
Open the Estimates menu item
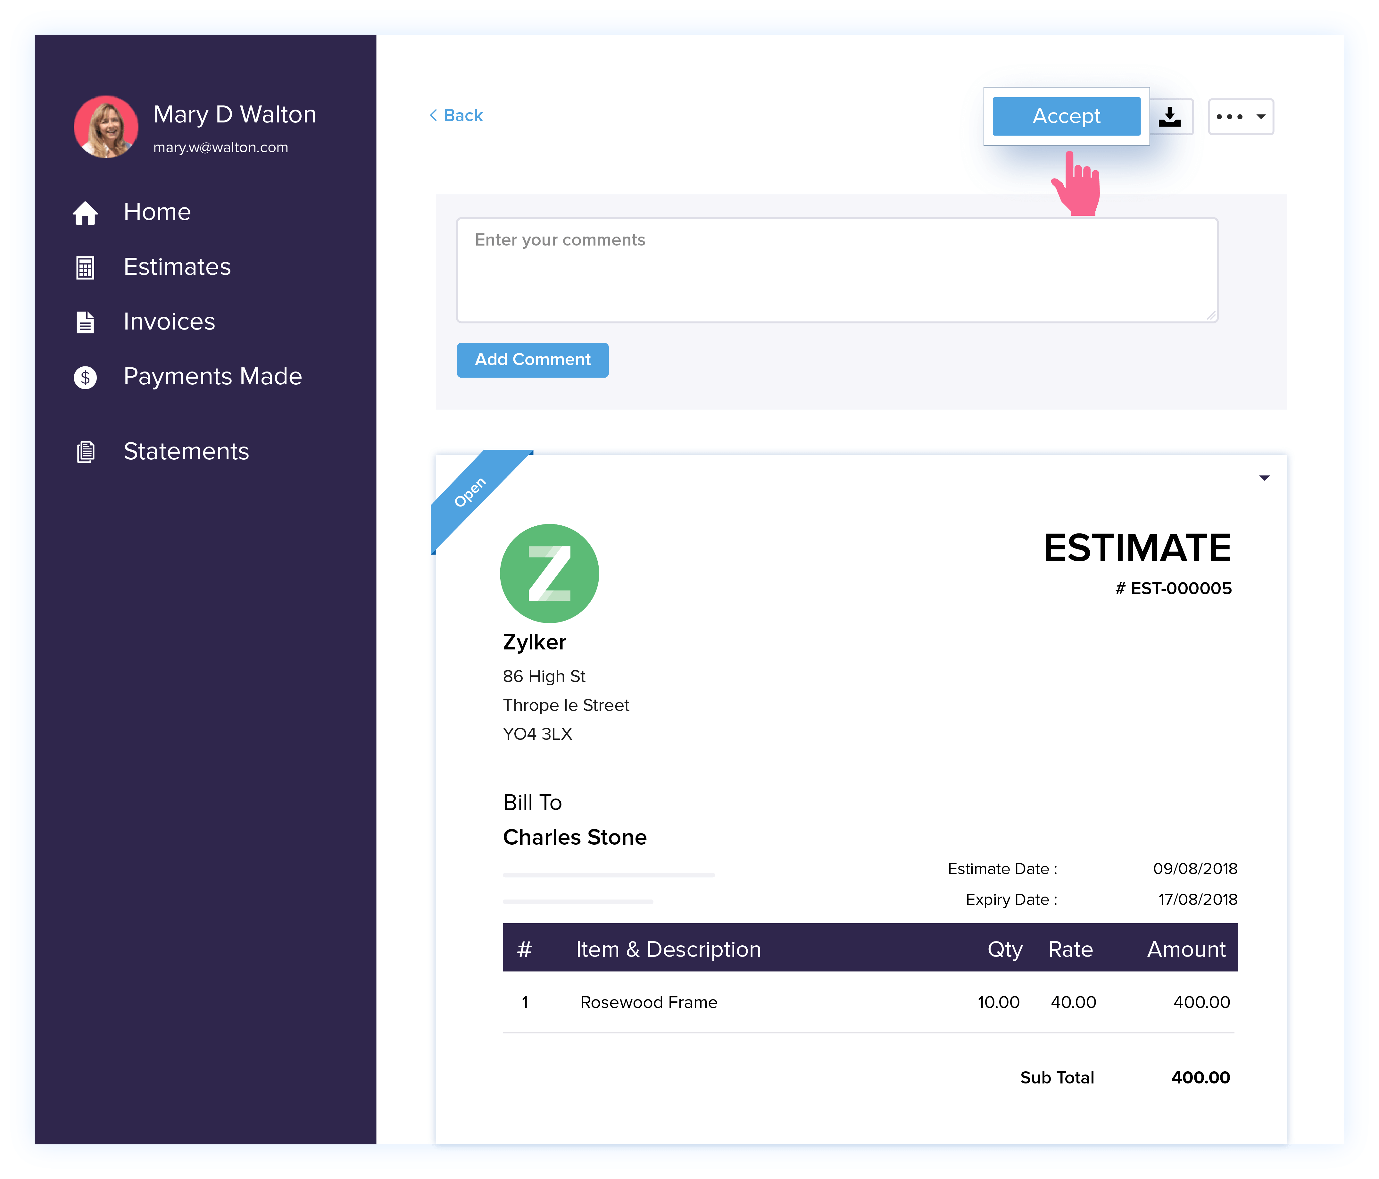177,267
